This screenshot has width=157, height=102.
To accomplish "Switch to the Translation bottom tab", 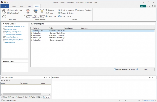I will (11, 97).
